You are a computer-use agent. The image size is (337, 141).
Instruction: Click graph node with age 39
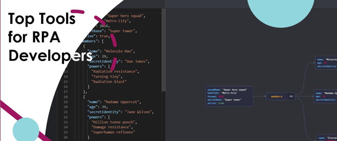coord(326,96)
